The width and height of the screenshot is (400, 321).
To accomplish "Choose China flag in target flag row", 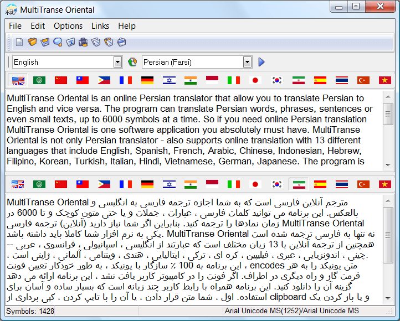I will (x=61, y=184).
